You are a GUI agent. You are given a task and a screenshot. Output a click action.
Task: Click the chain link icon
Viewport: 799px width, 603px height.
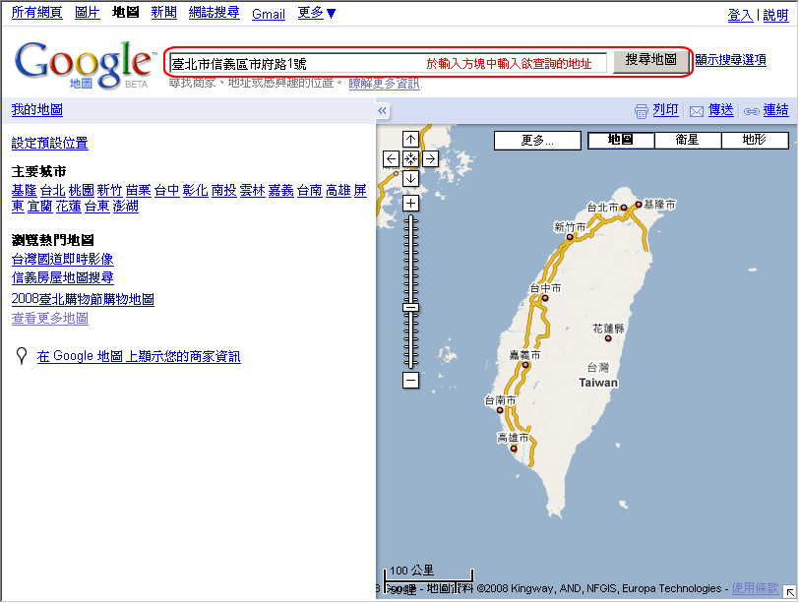[751, 111]
